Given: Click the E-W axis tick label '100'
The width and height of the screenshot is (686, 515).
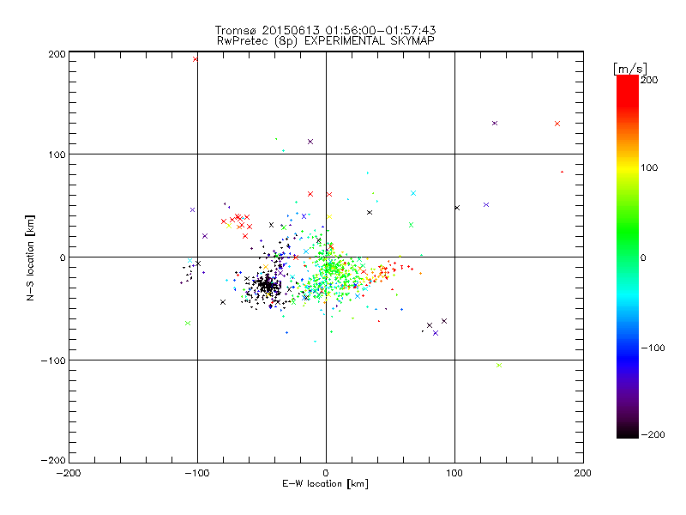Looking at the screenshot, I should [x=454, y=473].
